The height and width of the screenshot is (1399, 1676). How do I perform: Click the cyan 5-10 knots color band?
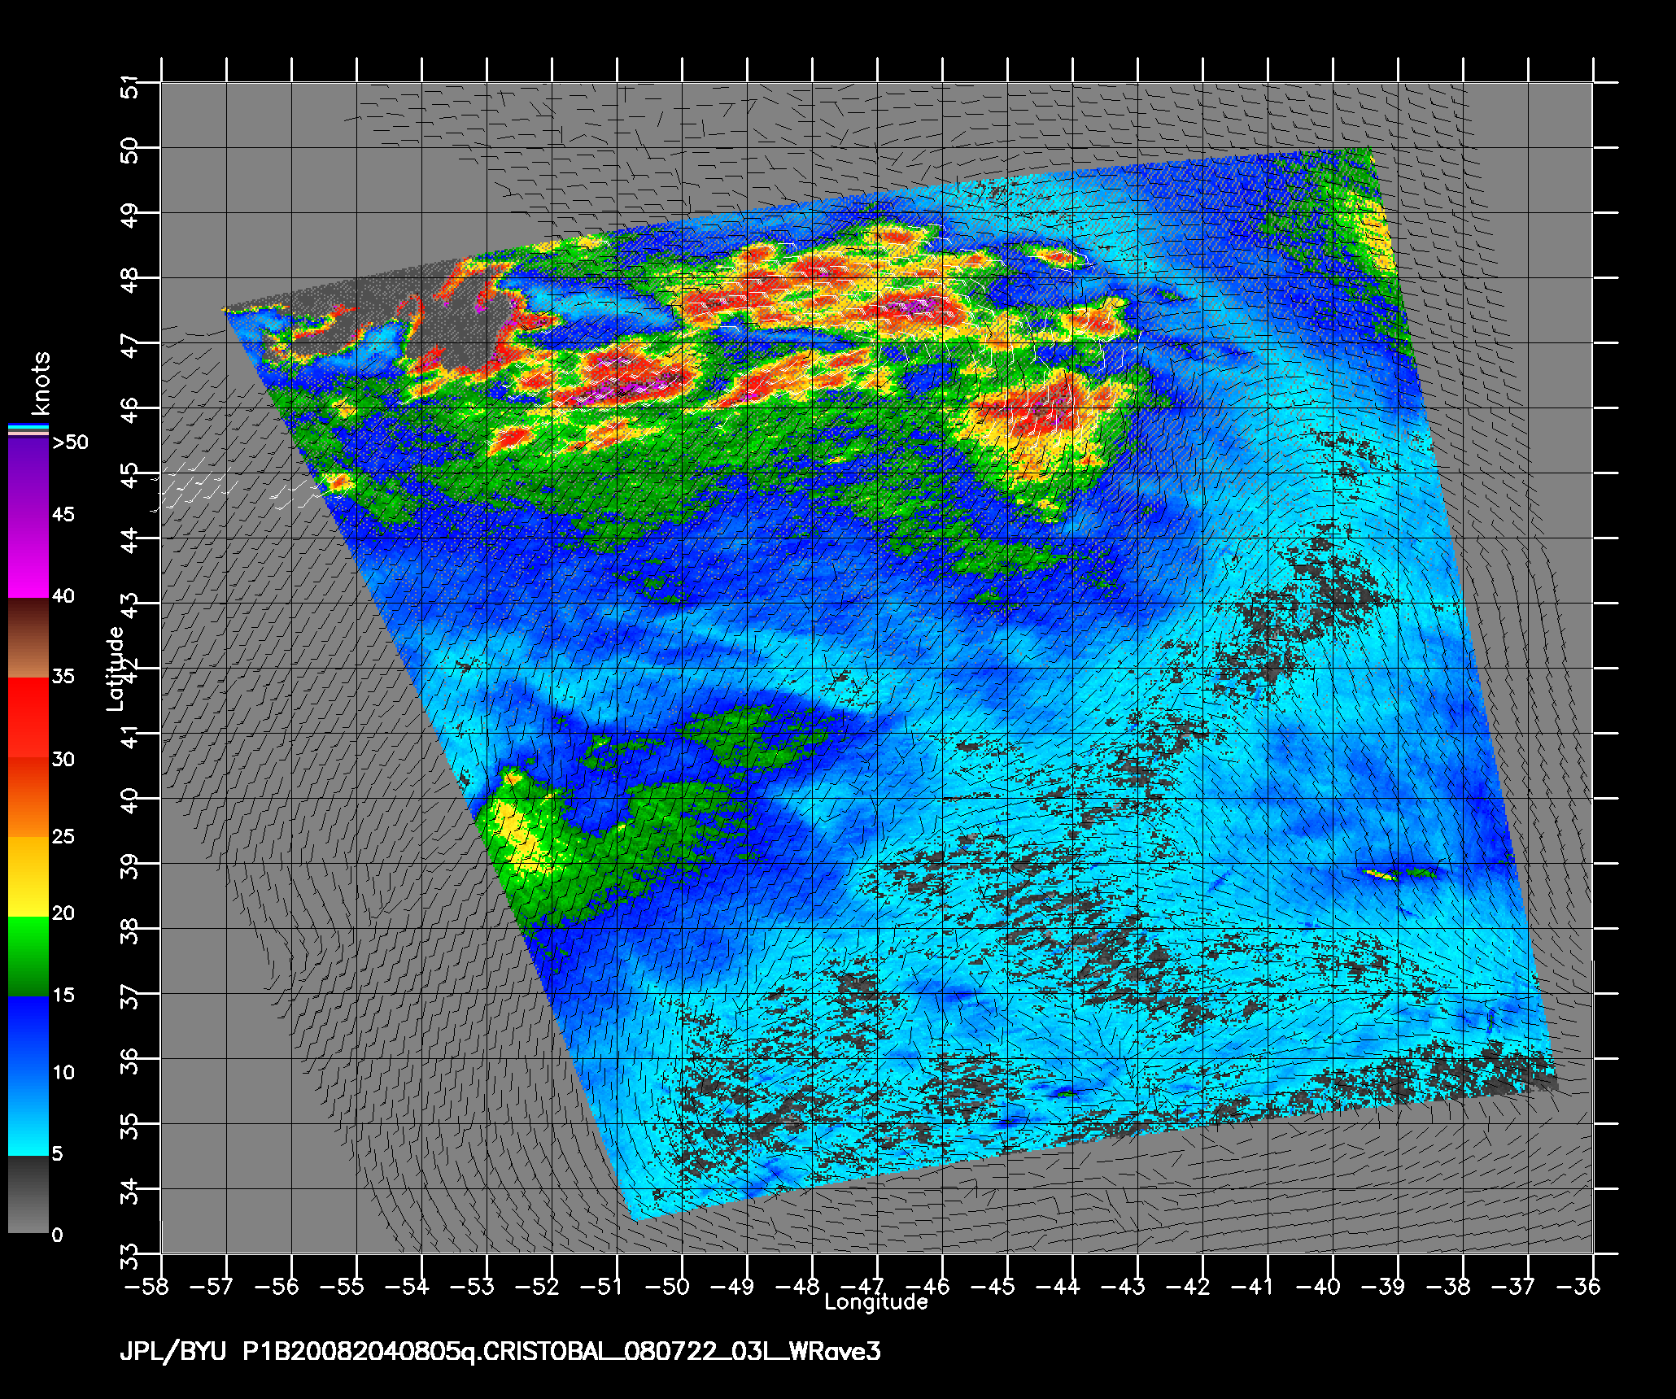pos(28,1115)
